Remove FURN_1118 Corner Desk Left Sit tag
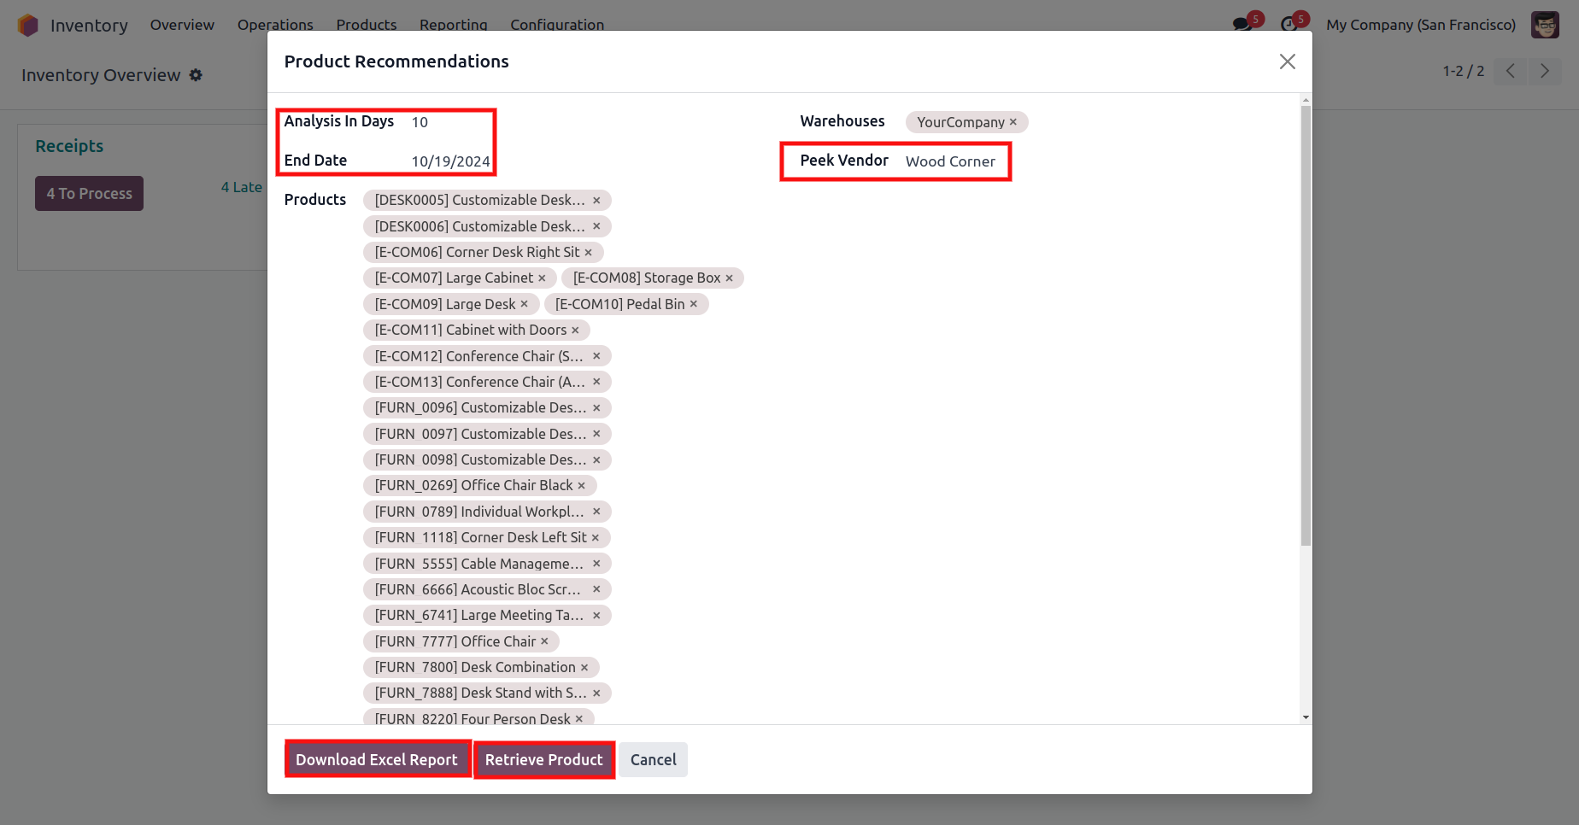 (595, 538)
